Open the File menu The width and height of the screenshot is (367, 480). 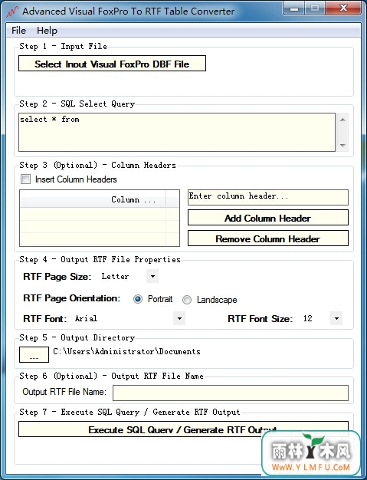coord(18,31)
